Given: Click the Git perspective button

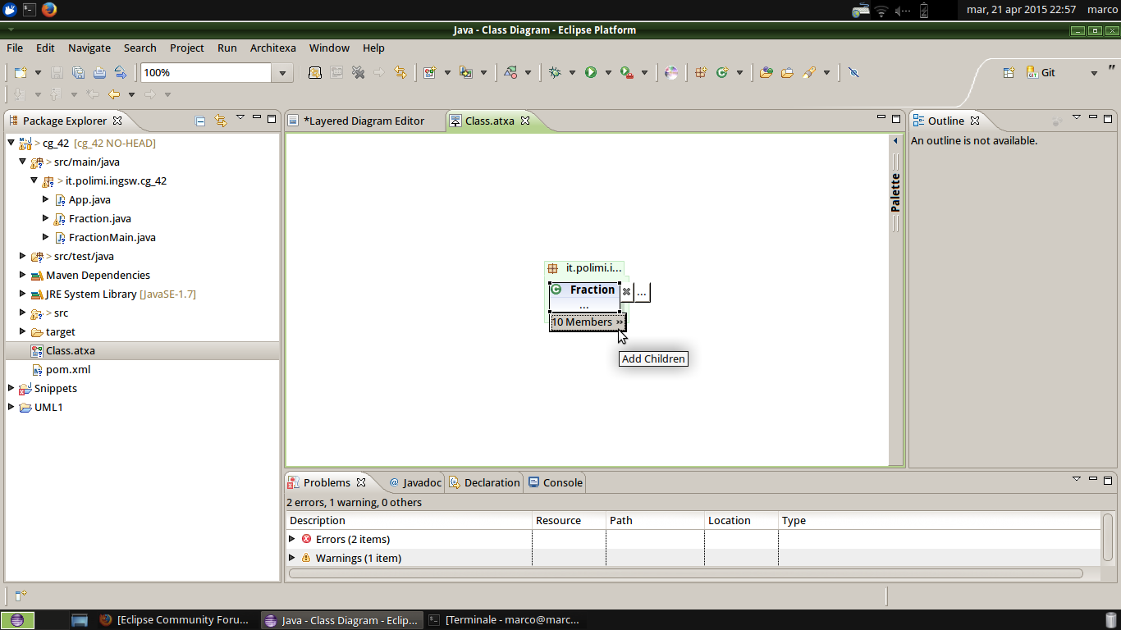Looking at the screenshot, I should [x=1041, y=72].
